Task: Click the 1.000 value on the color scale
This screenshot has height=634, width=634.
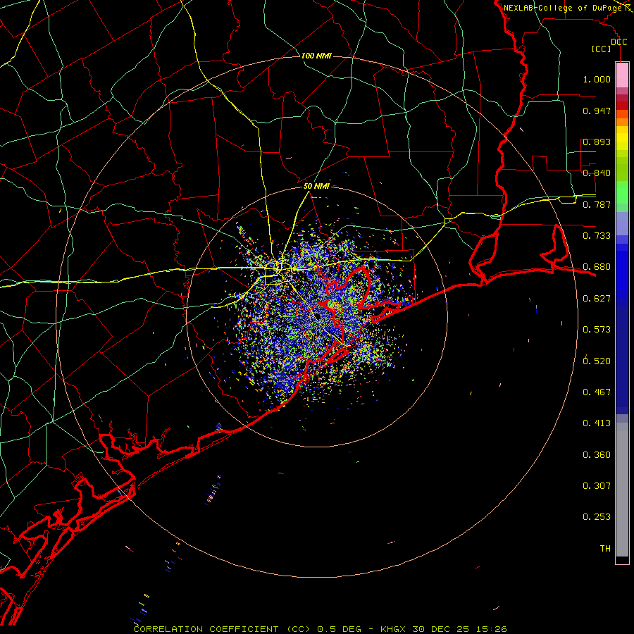Action: [x=597, y=79]
